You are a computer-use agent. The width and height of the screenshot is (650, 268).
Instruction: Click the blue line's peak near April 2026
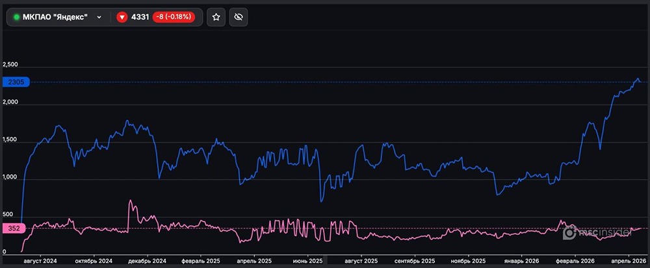pyautogui.click(x=638, y=78)
